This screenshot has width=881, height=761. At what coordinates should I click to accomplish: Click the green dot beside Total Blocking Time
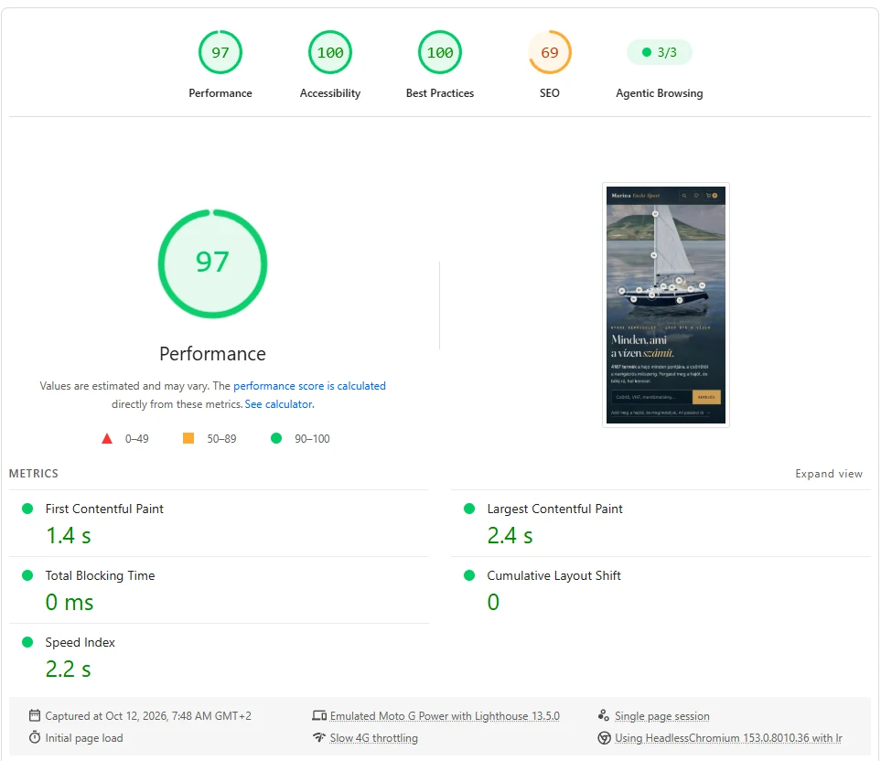coord(27,575)
